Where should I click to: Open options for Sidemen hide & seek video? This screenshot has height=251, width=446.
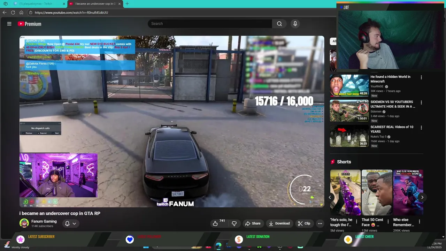coord(421,102)
